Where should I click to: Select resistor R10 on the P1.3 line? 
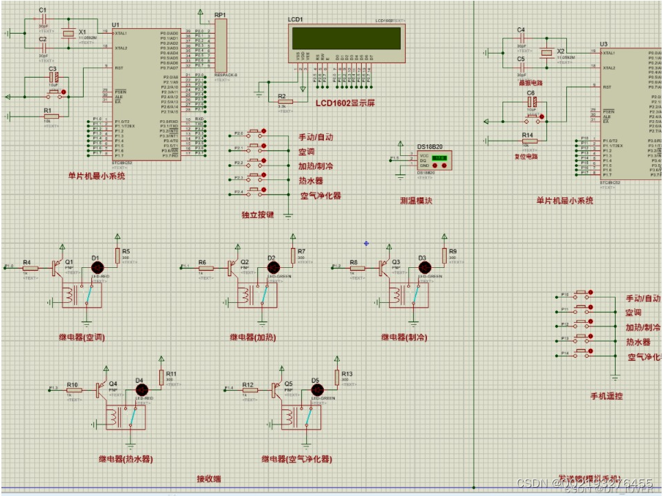pyautogui.click(x=74, y=390)
